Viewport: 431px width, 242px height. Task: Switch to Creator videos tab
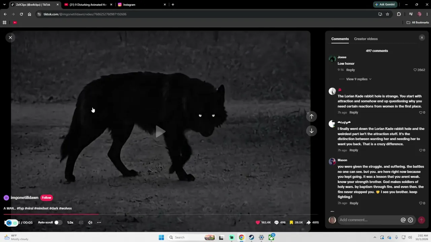coord(366,39)
